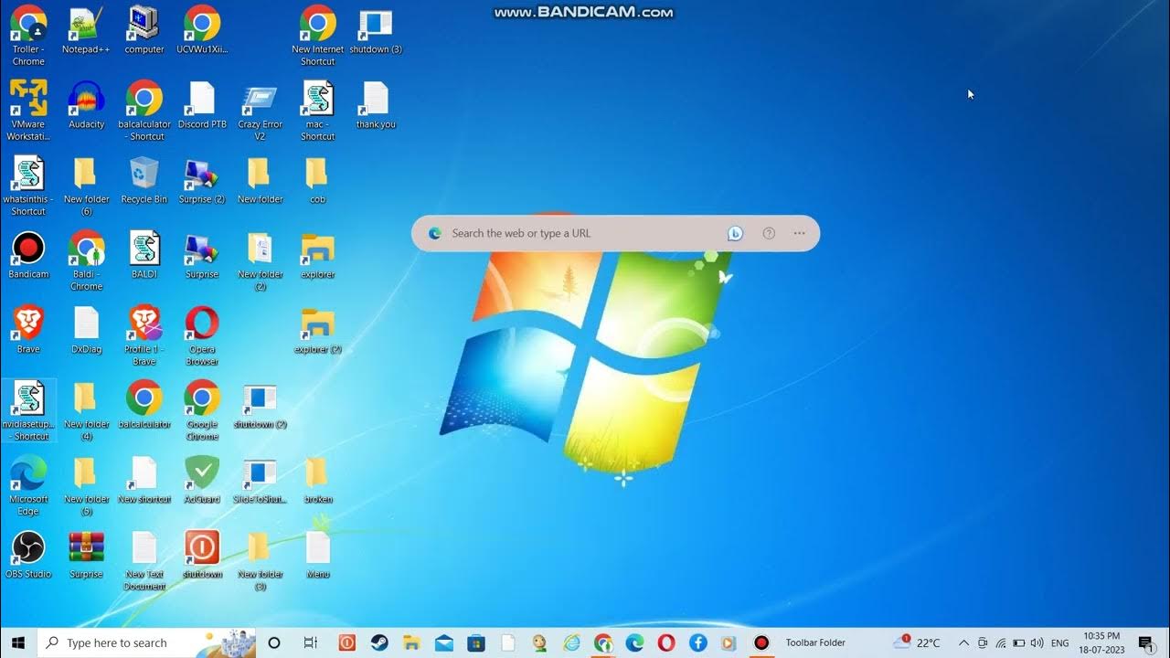Open Microsoft Store from the taskbar

pos(475,642)
